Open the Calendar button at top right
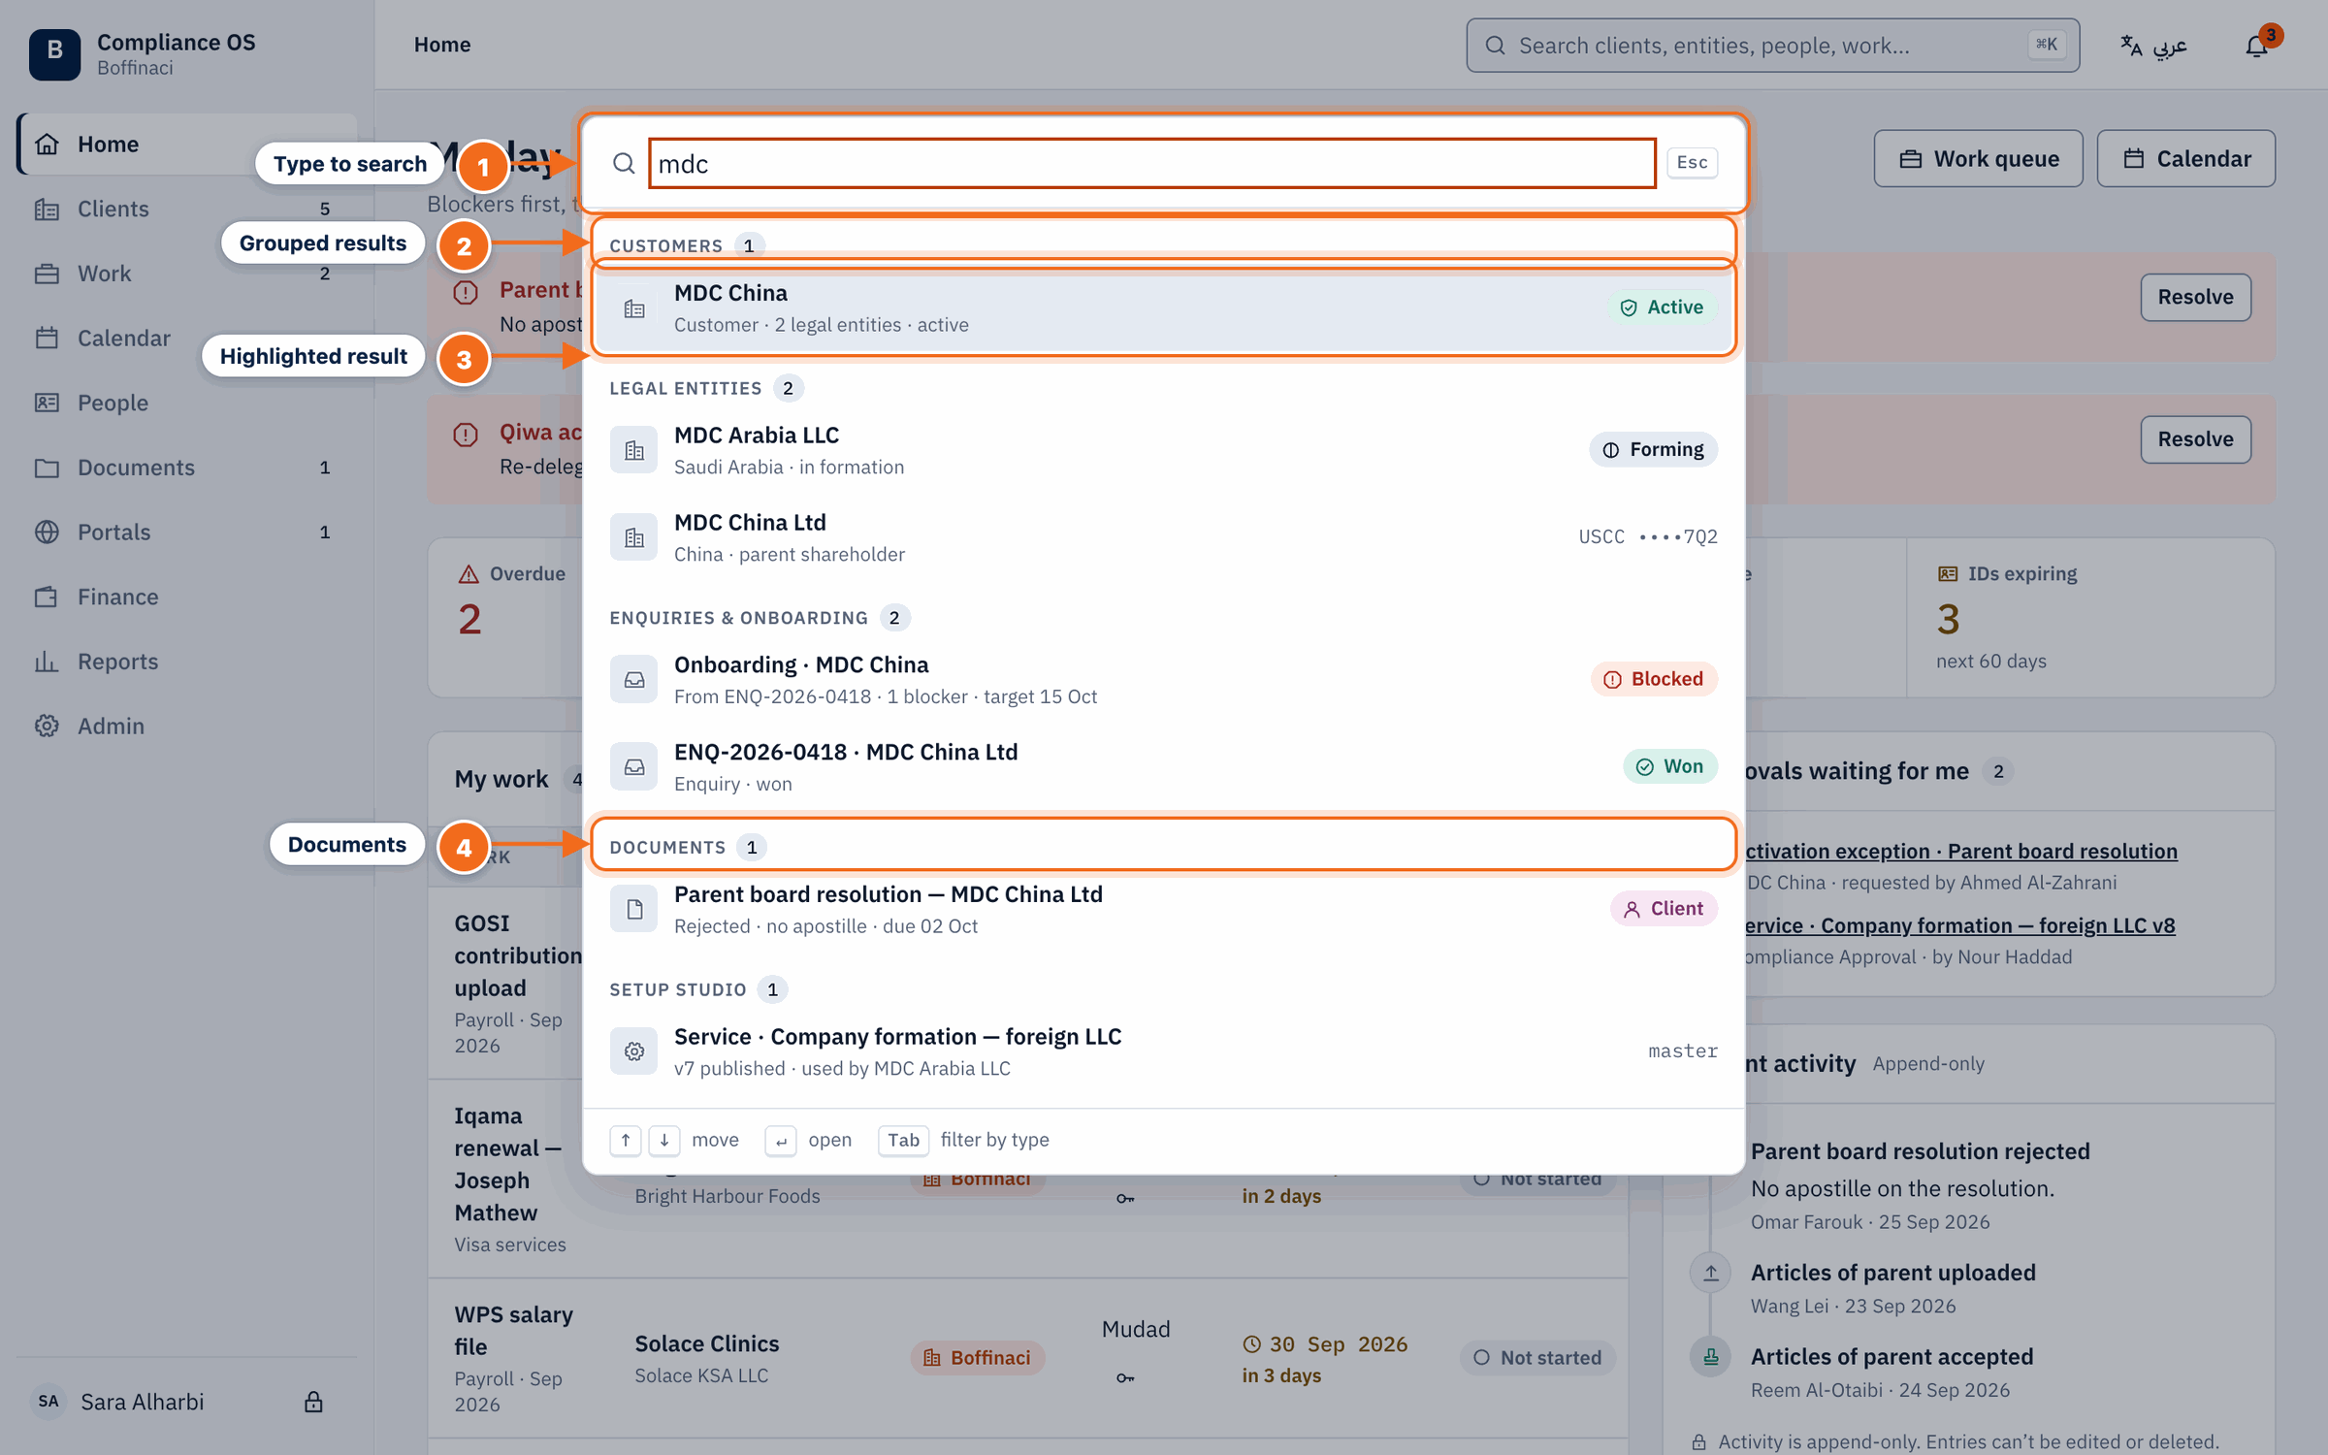The height and width of the screenshot is (1455, 2328). click(2186, 158)
